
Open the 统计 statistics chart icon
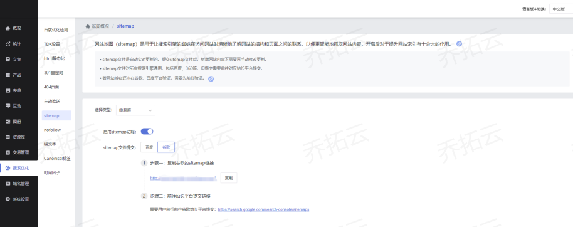(x=8, y=44)
